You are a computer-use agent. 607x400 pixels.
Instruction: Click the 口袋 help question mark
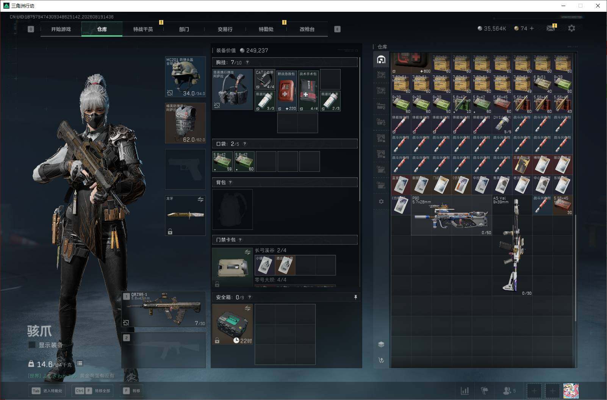pos(245,144)
